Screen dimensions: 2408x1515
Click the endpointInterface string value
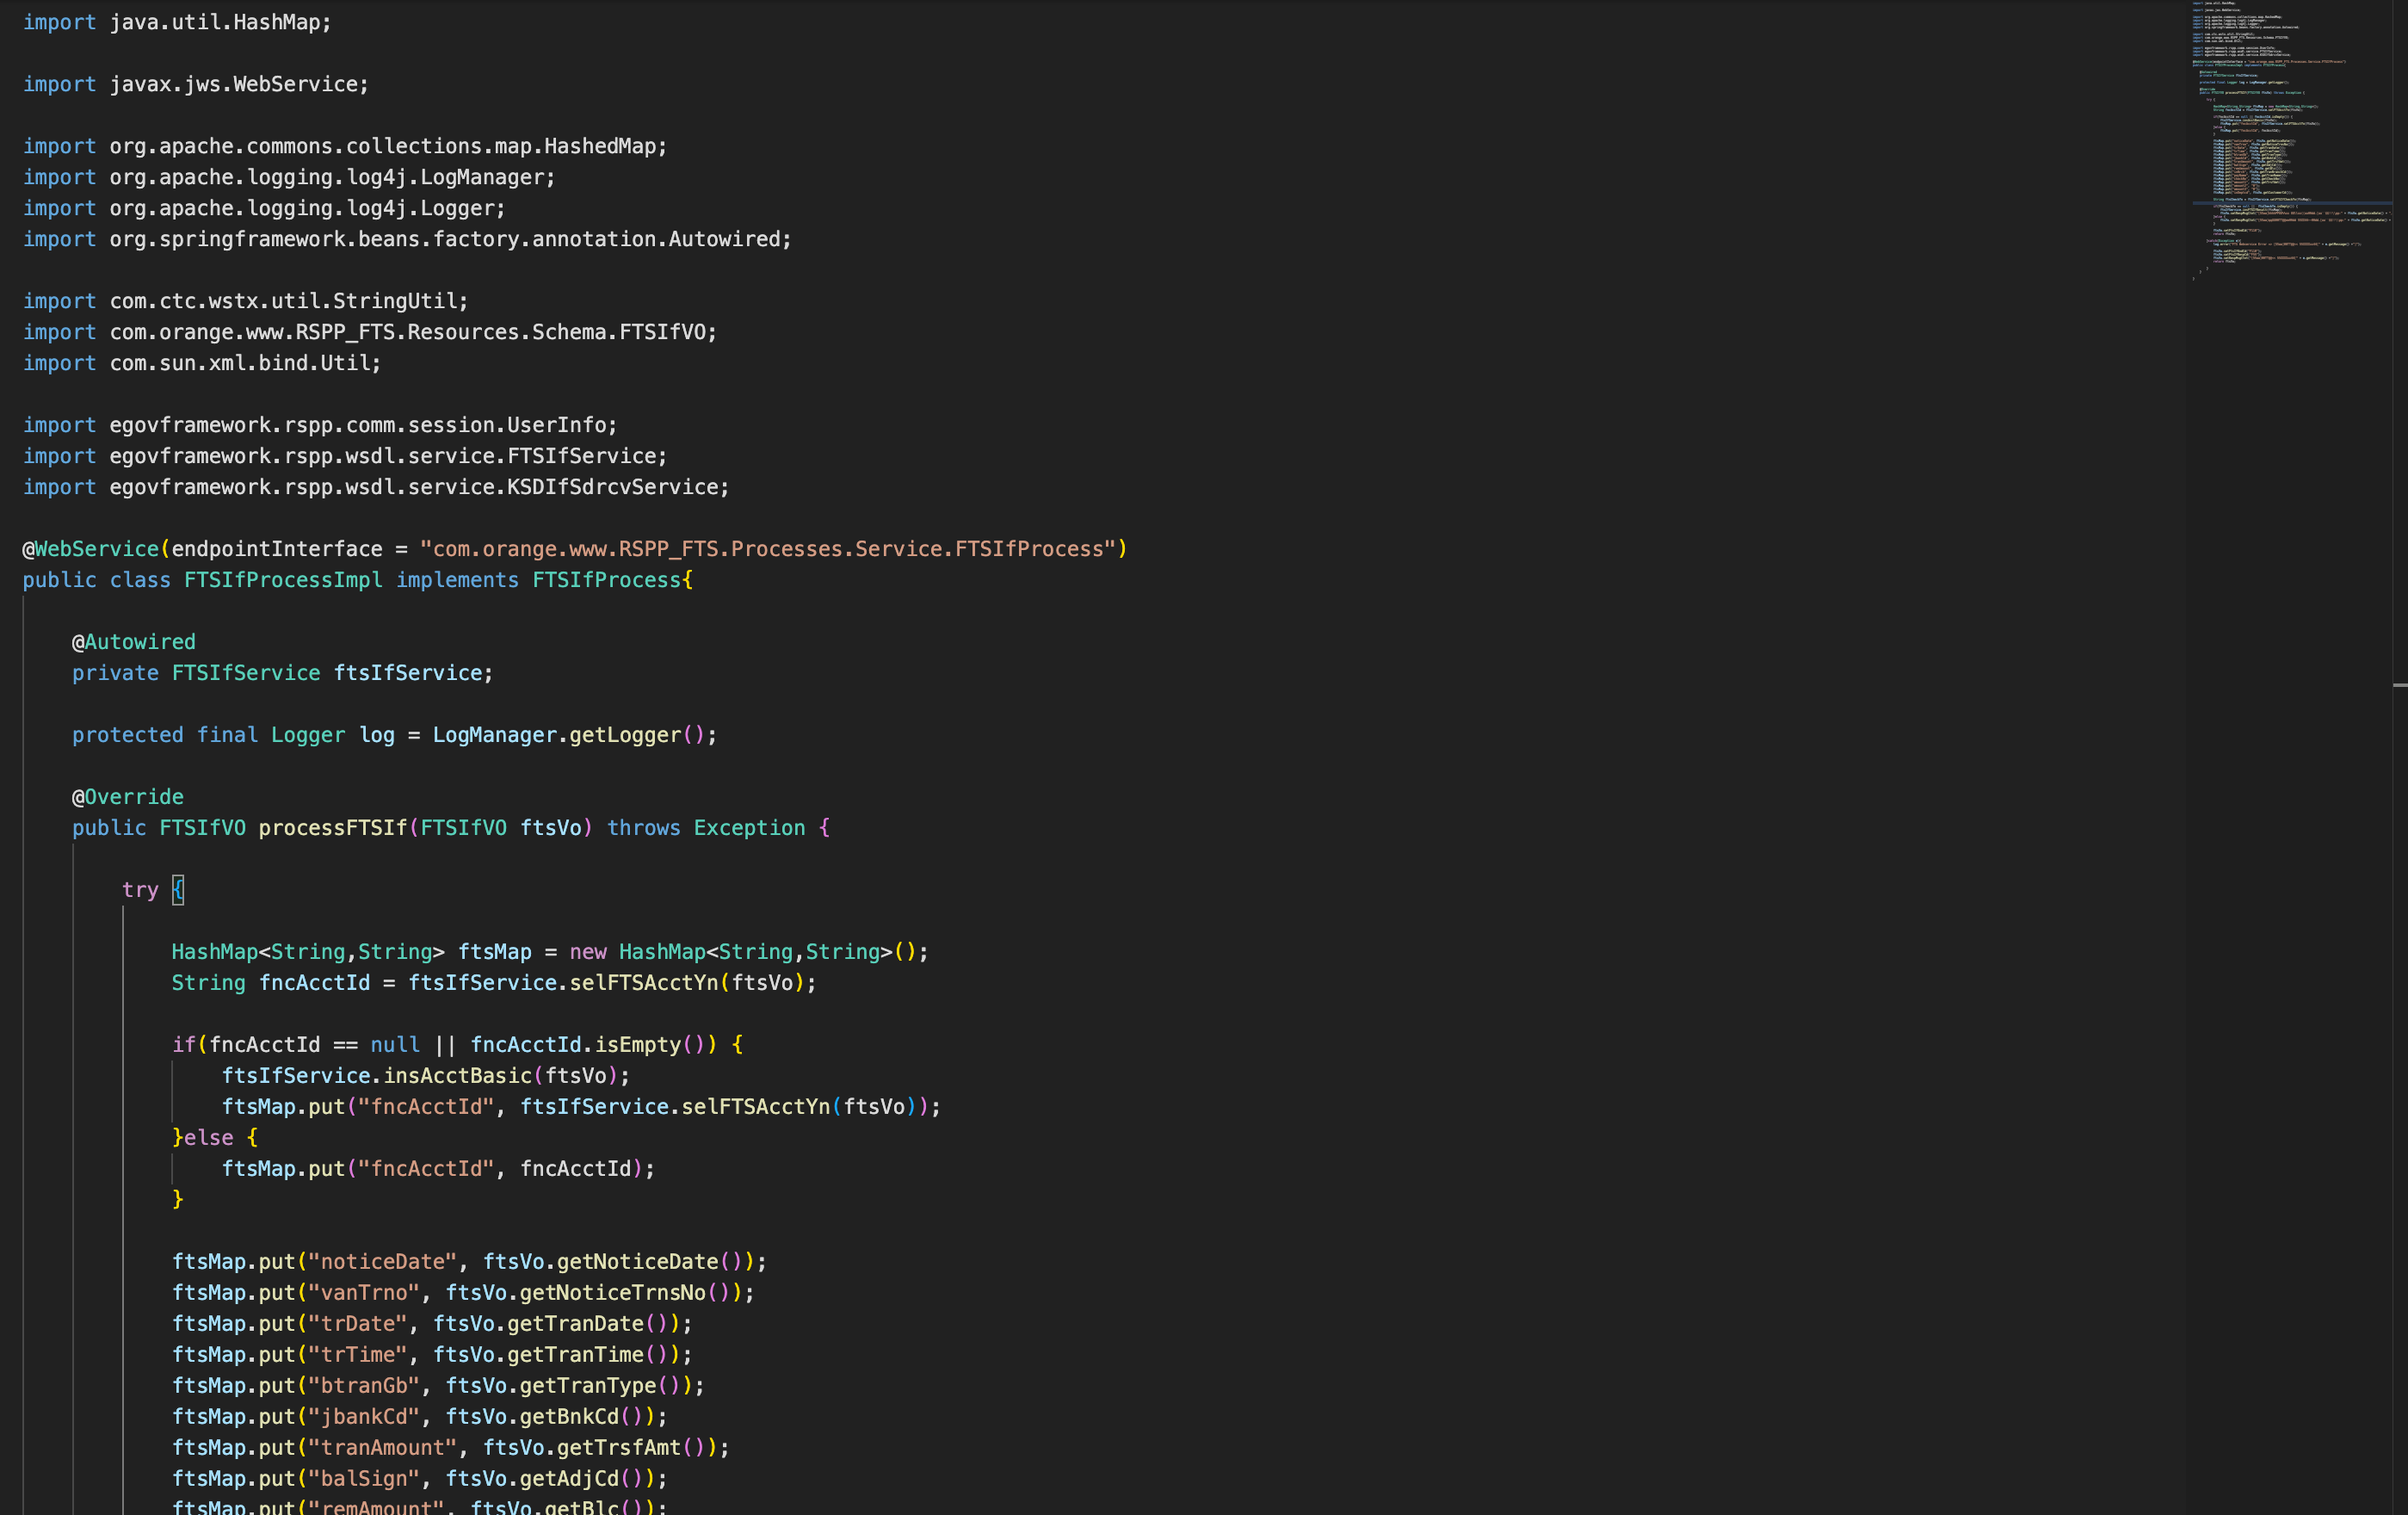767,549
